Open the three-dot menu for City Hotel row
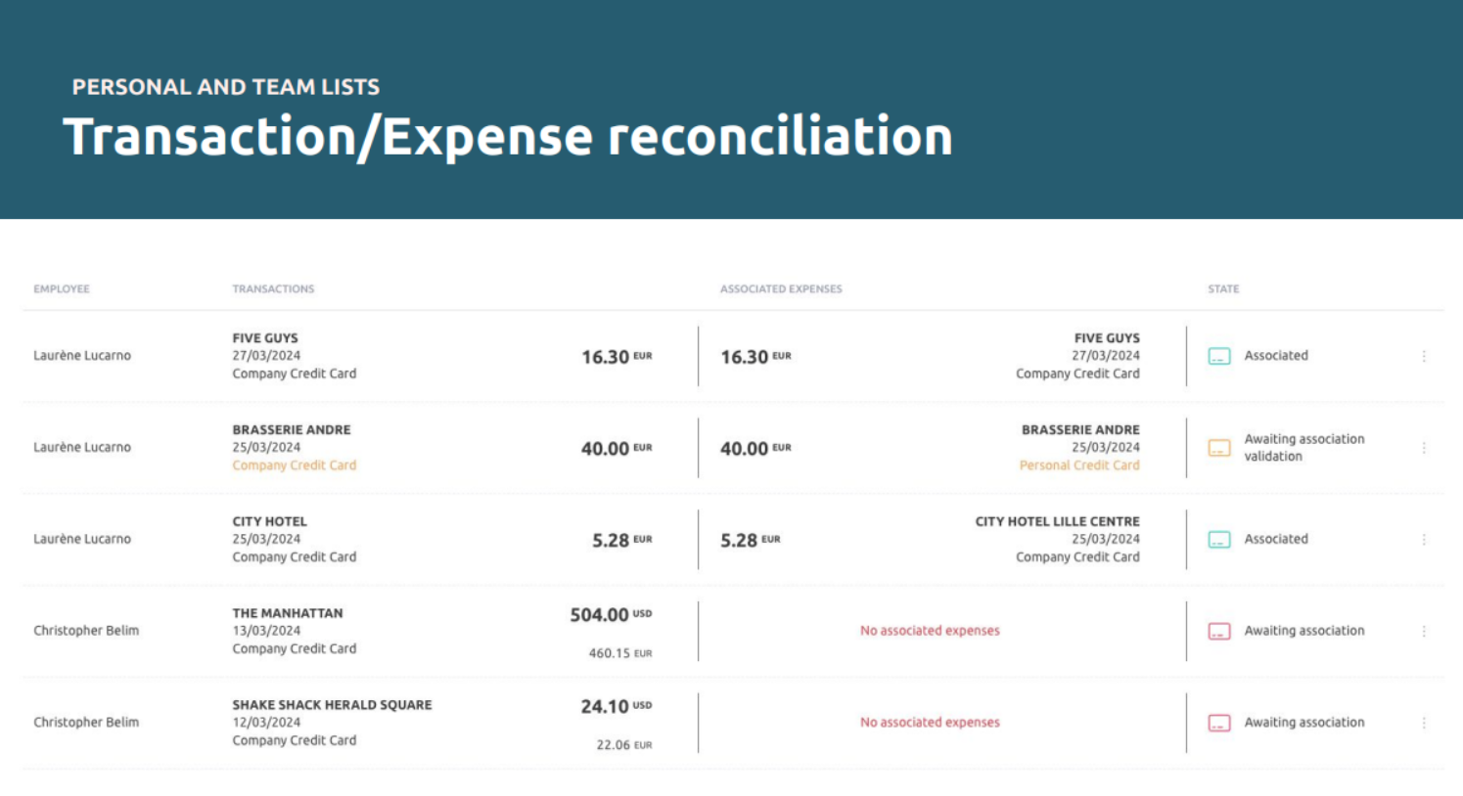1463x796 pixels. click(1424, 540)
